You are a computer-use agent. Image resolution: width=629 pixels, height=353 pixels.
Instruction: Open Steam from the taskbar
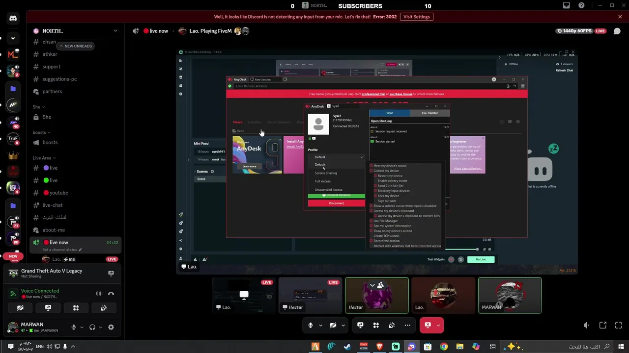pyautogui.click(x=347, y=347)
